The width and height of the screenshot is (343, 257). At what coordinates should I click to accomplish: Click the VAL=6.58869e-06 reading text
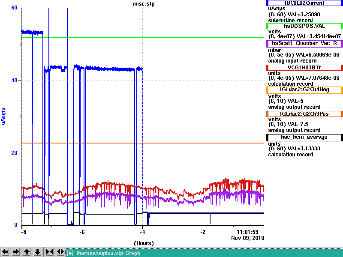pos(317,55)
